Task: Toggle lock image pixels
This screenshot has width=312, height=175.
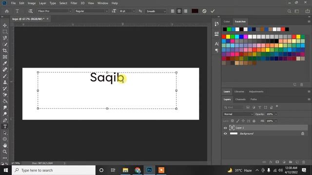Action: pyautogui.click(x=238, y=121)
